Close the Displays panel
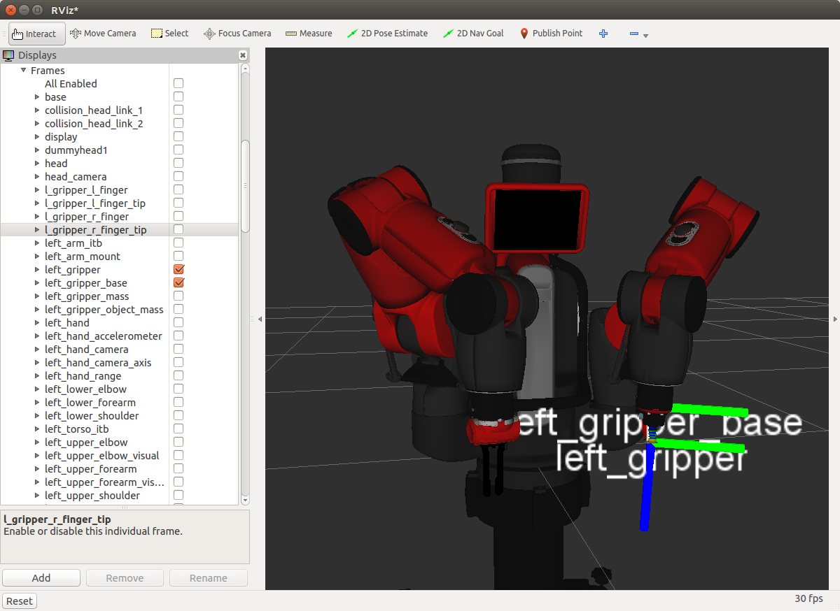This screenshot has width=840, height=611. click(242, 55)
